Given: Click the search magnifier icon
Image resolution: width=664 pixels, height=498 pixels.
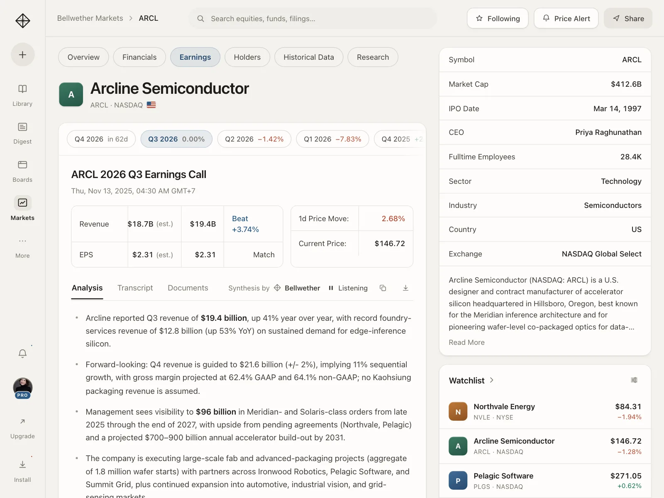Looking at the screenshot, I should [200, 19].
